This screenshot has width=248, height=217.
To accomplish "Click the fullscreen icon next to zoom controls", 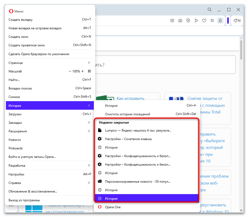I will [89, 71].
